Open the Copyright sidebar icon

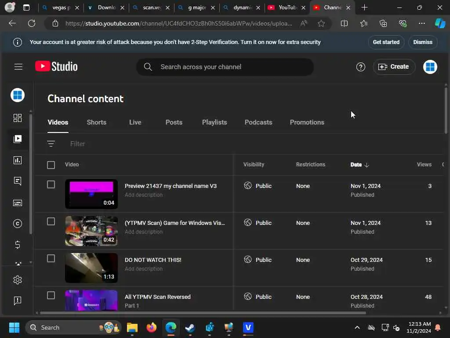click(x=18, y=224)
